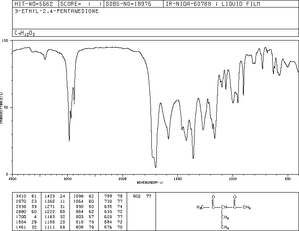This screenshot has height=231, width=299.
Task: Click the 818 peak table entry
Action: [85, 222]
